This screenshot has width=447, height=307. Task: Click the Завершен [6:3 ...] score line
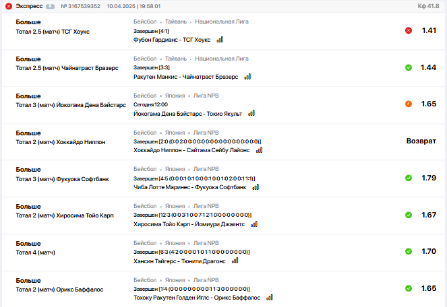[191, 252]
